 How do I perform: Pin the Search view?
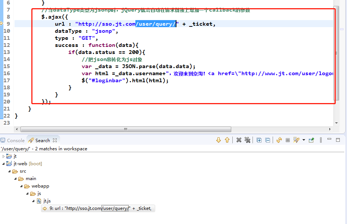click(311, 140)
